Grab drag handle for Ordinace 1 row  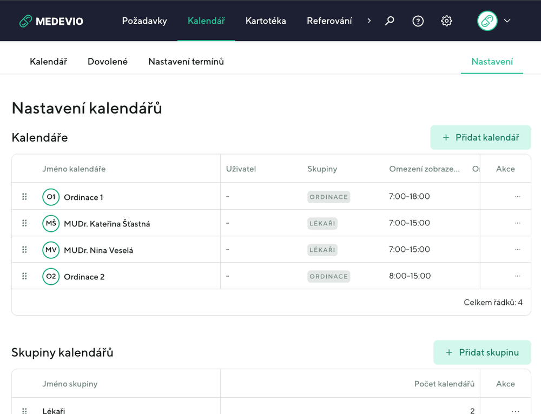click(x=24, y=197)
